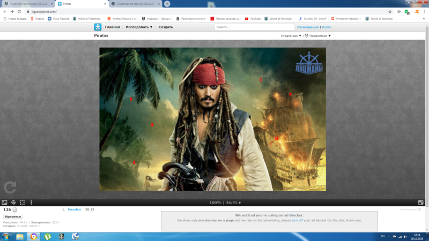Open the Windows Start menu
Screen dimensions: 429x241
[x=6, y=236]
